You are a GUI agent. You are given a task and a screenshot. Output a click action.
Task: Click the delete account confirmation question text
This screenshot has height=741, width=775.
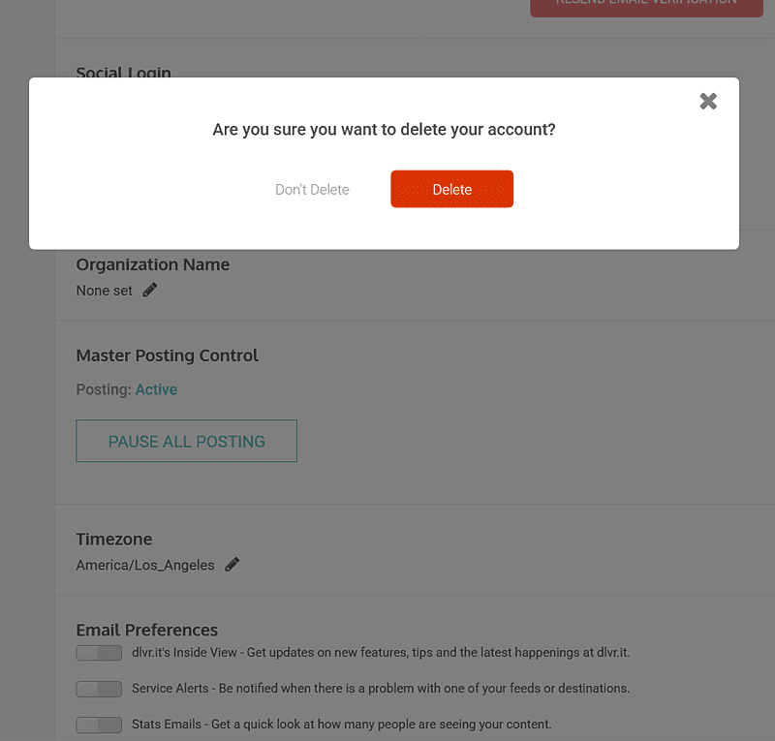coord(384,130)
